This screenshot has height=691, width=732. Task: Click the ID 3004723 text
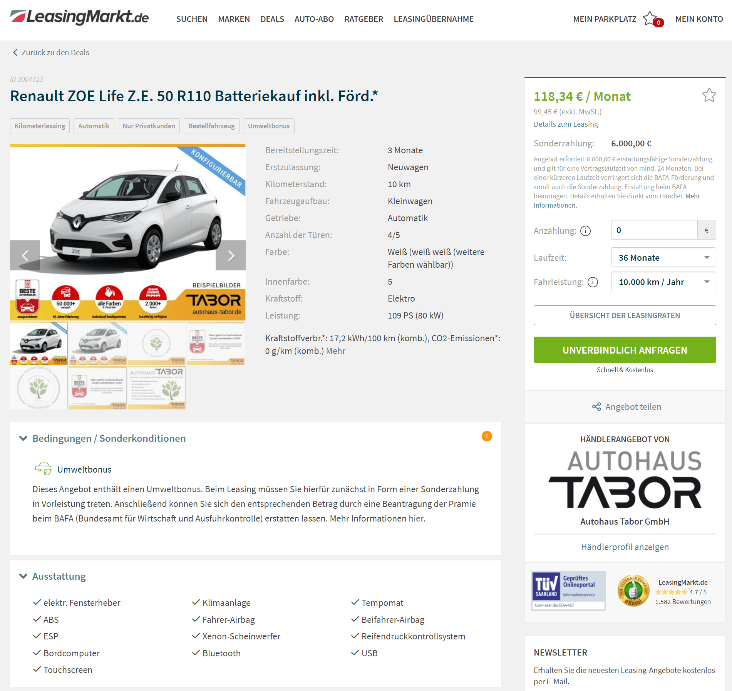[26, 79]
